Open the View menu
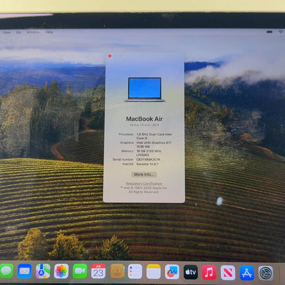The width and height of the screenshot is (285, 285). (7, 32)
